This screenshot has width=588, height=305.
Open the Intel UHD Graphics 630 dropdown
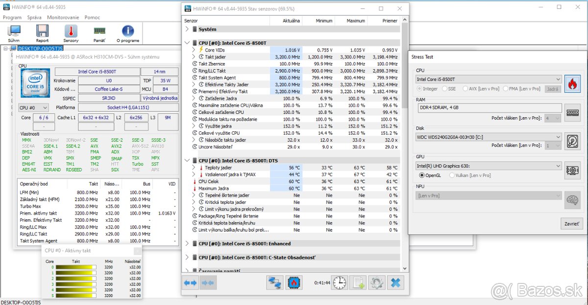[489, 166]
